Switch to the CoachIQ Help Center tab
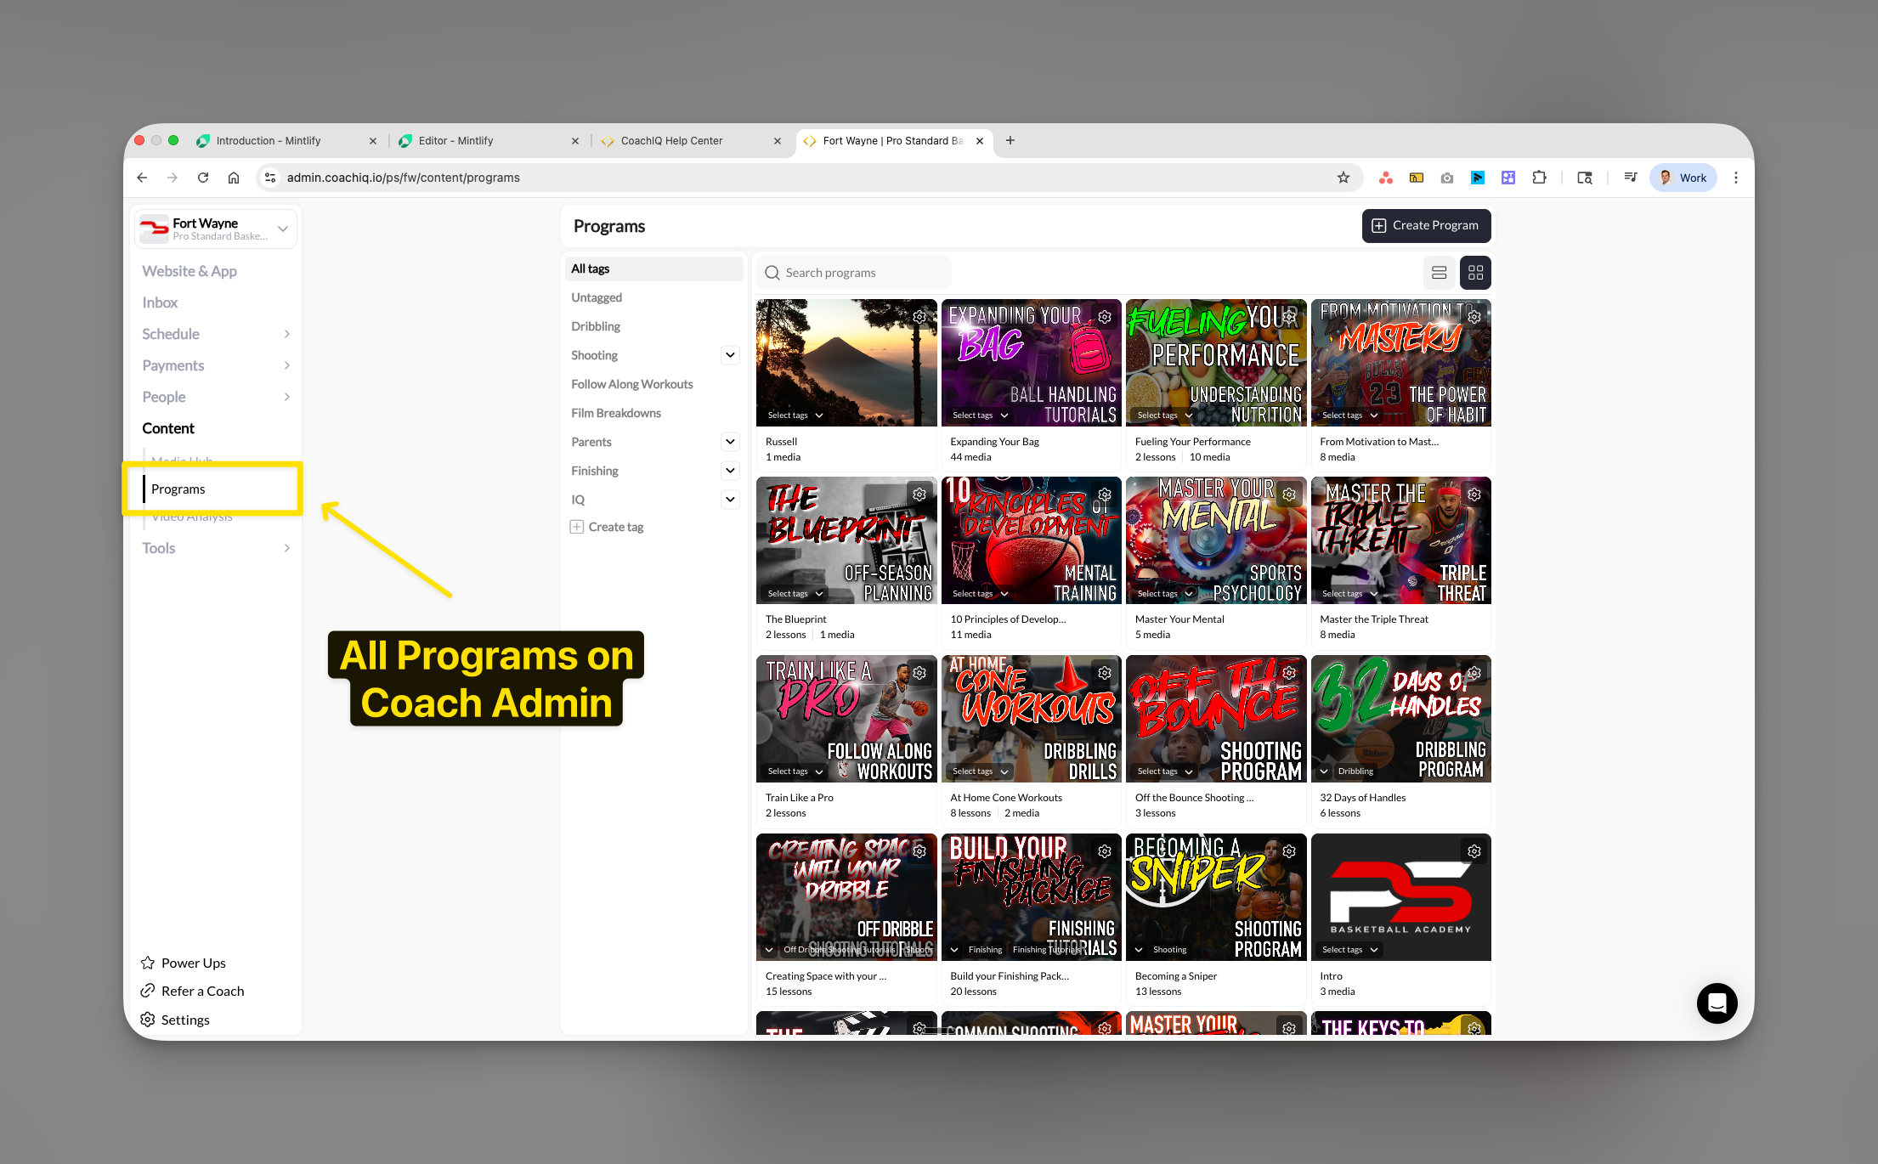The image size is (1878, 1164). [x=672, y=140]
